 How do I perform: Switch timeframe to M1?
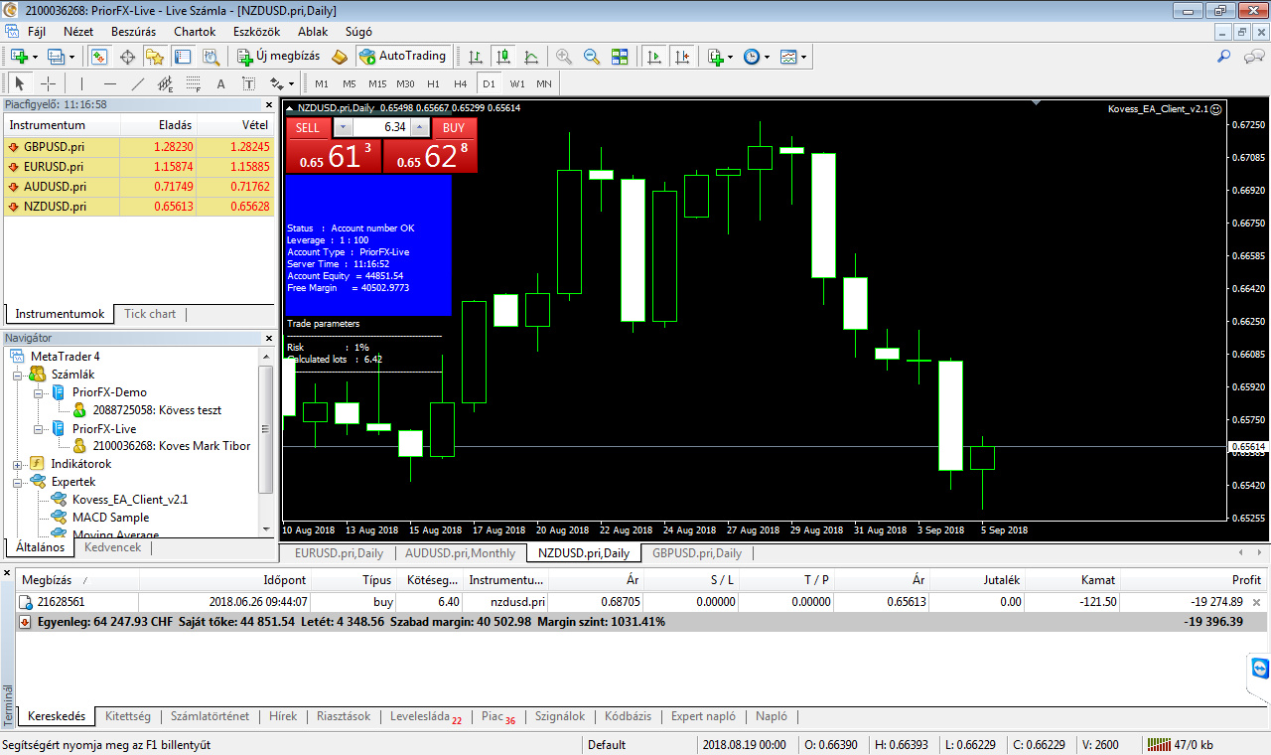point(322,83)
